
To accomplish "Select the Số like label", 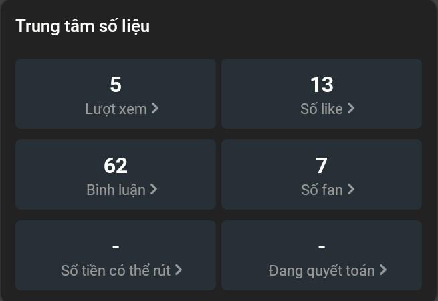I will (321, 109).
